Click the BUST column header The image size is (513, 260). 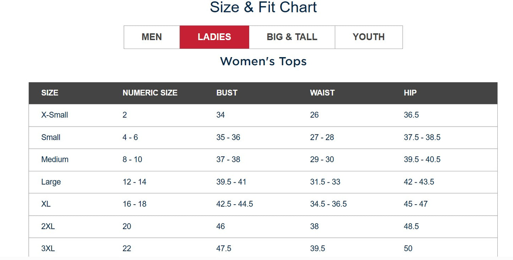(x=227, y=93)
